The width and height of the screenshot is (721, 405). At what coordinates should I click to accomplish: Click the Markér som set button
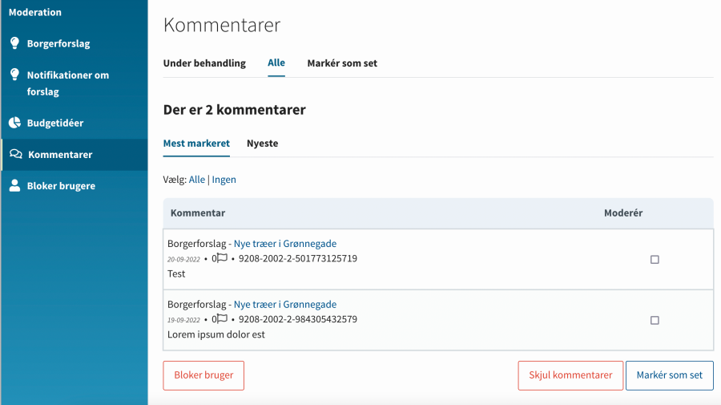coord(670,375)
